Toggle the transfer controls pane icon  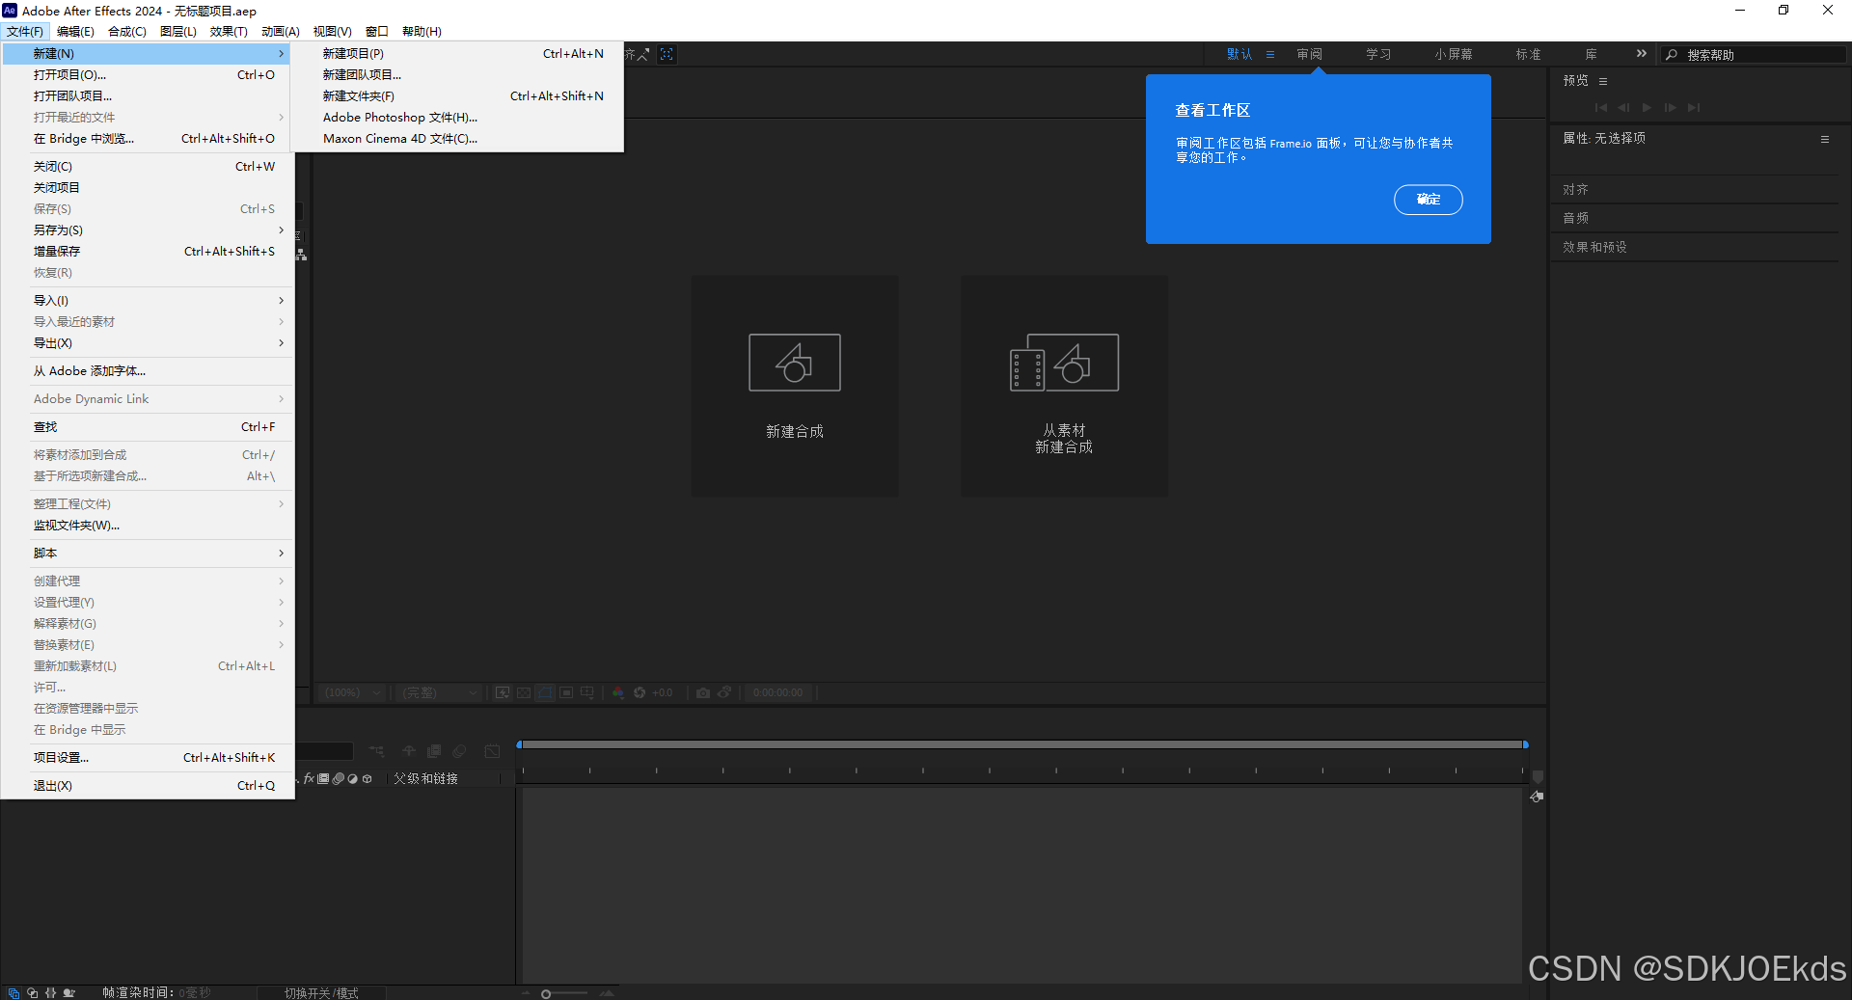coord(32,993)
